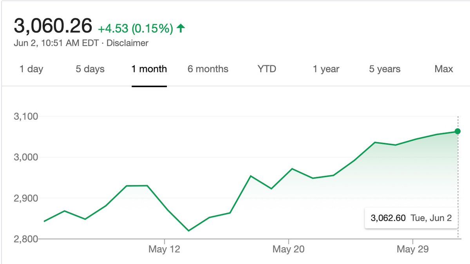Click the green data point dot

(x=458, y=131)
